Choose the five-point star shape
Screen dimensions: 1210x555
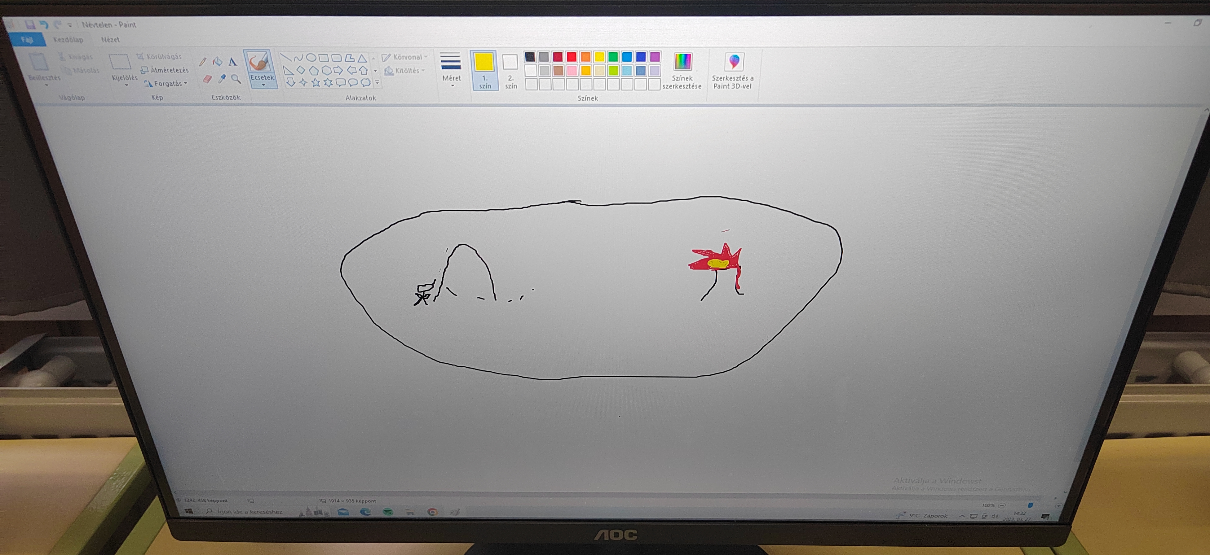click(316, 83)
